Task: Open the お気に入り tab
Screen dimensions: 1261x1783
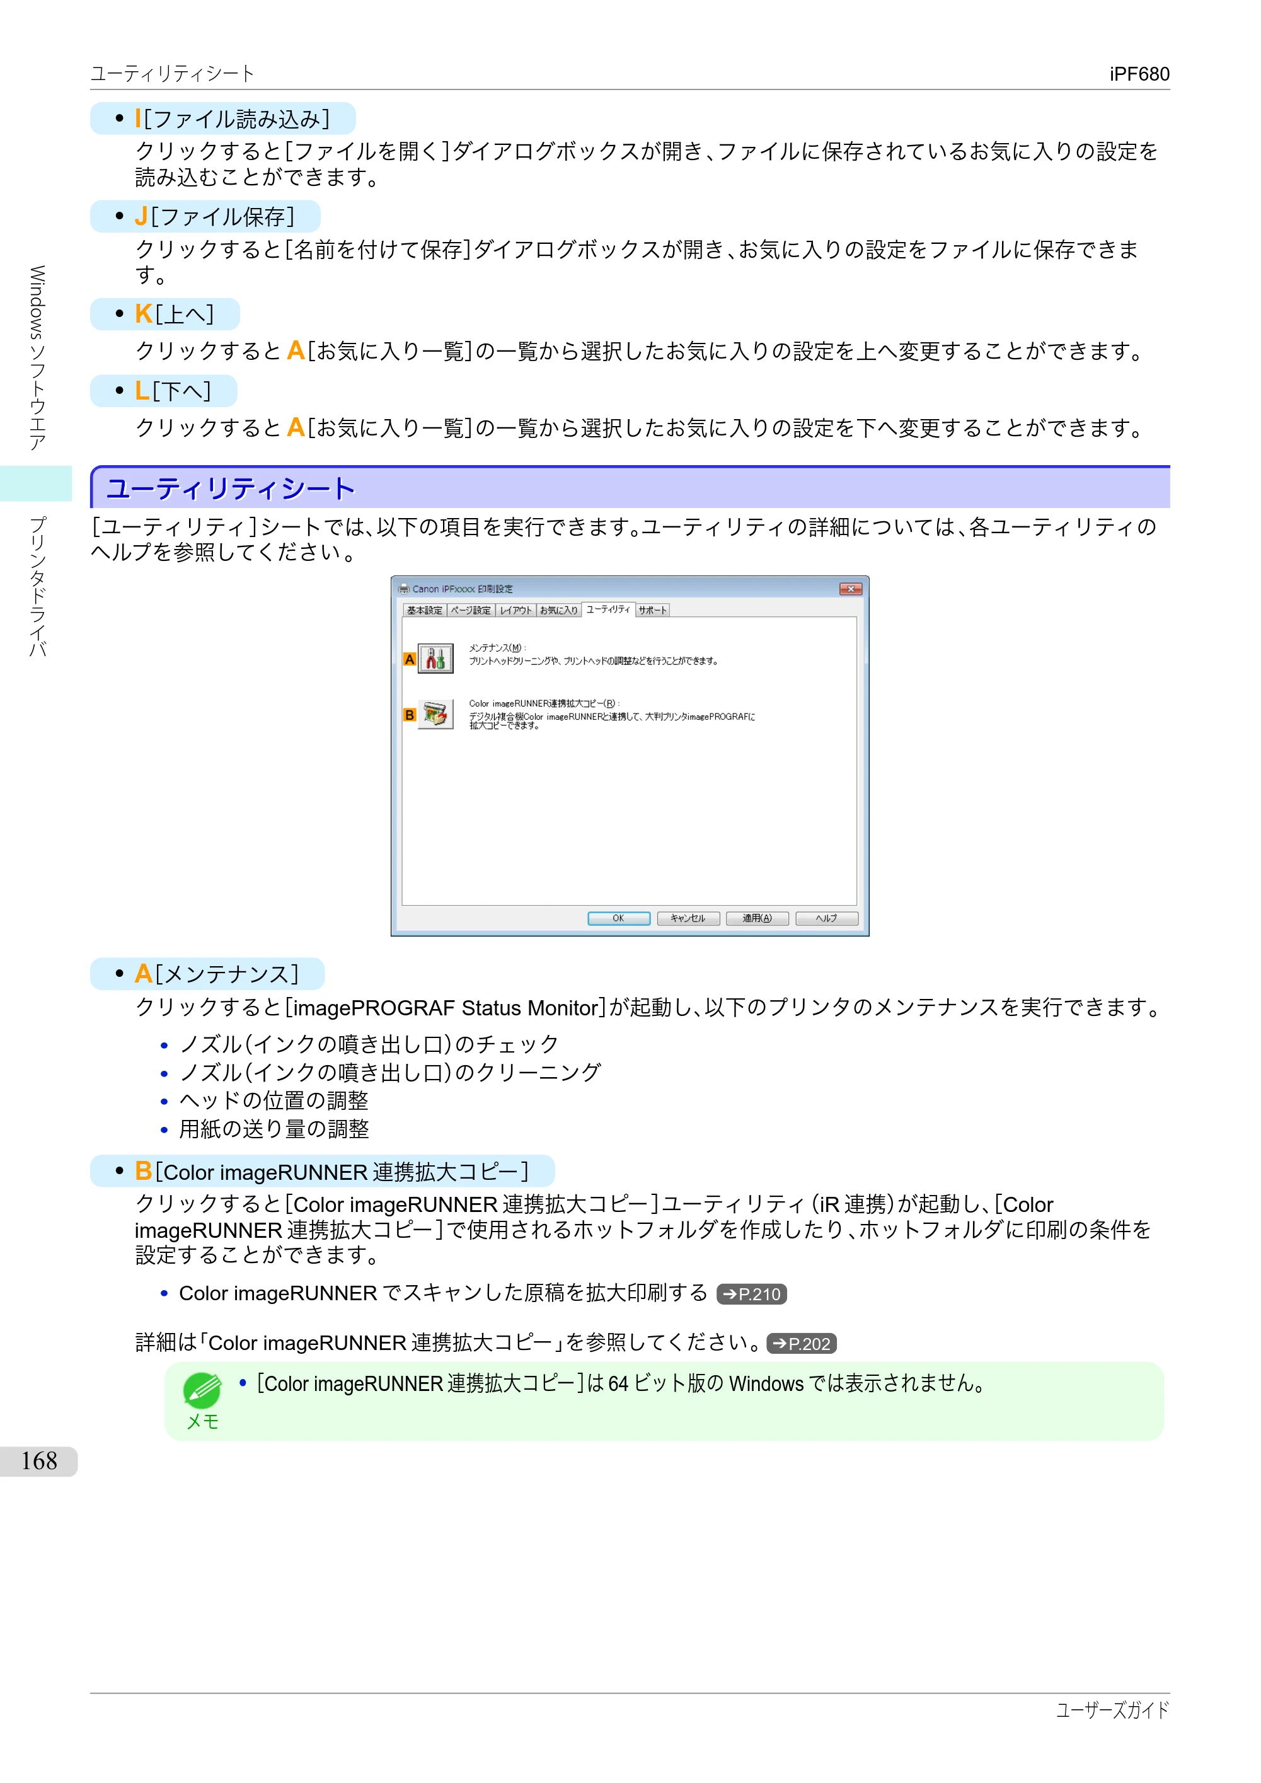Action: click(559, 610)
